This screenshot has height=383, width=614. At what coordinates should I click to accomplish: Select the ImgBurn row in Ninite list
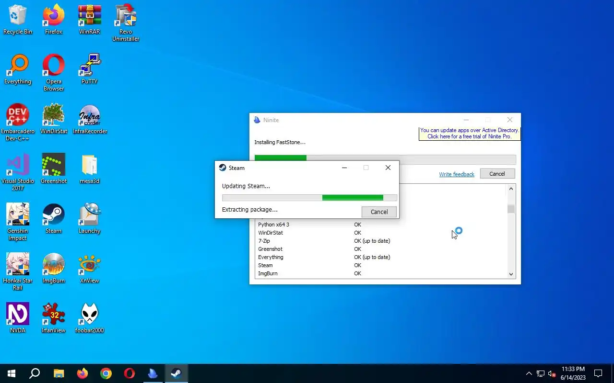(x=381, y=273)
